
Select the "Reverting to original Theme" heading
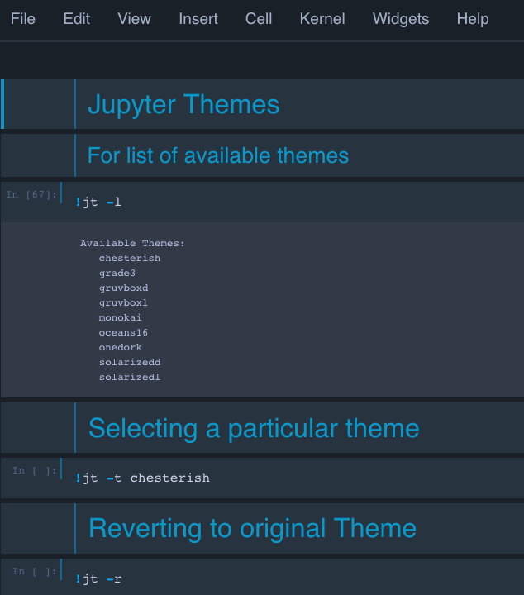(252, 528)
